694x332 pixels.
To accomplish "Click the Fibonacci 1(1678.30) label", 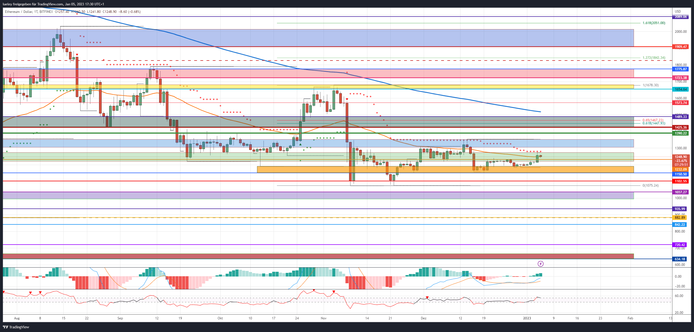I will (651, 85).
